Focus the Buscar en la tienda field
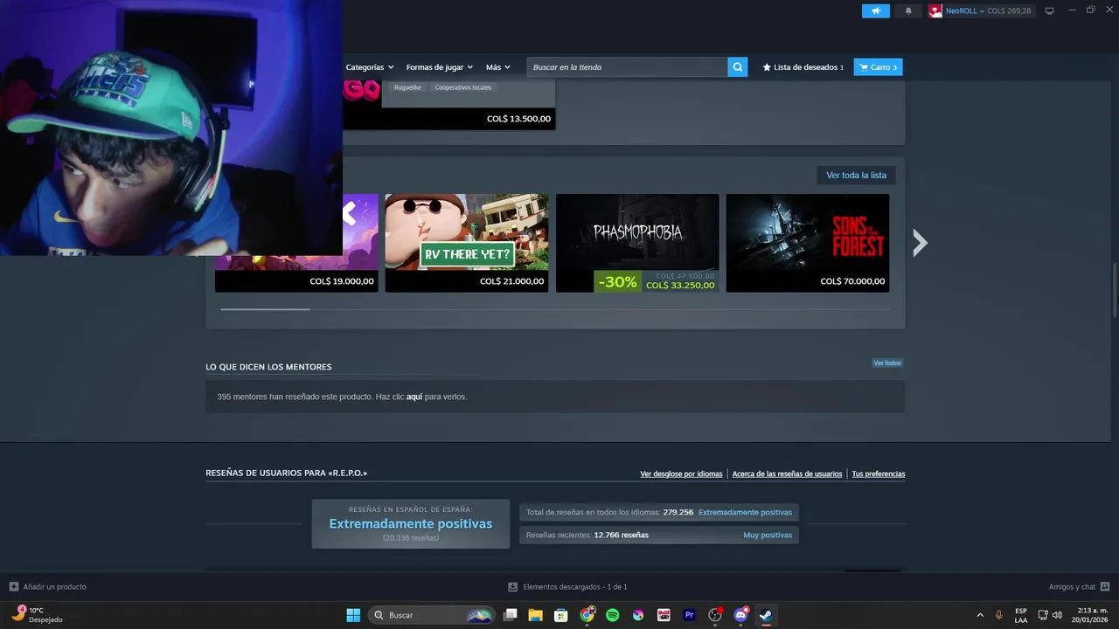Screen dimensions: 1119x629 pos(627,67)
